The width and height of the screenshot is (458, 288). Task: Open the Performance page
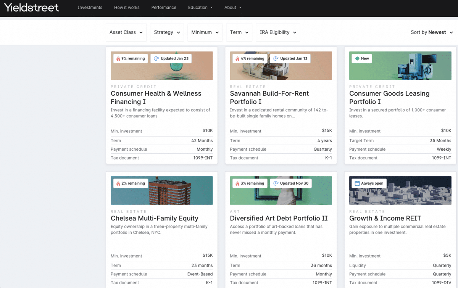click(x=164, y=8)
